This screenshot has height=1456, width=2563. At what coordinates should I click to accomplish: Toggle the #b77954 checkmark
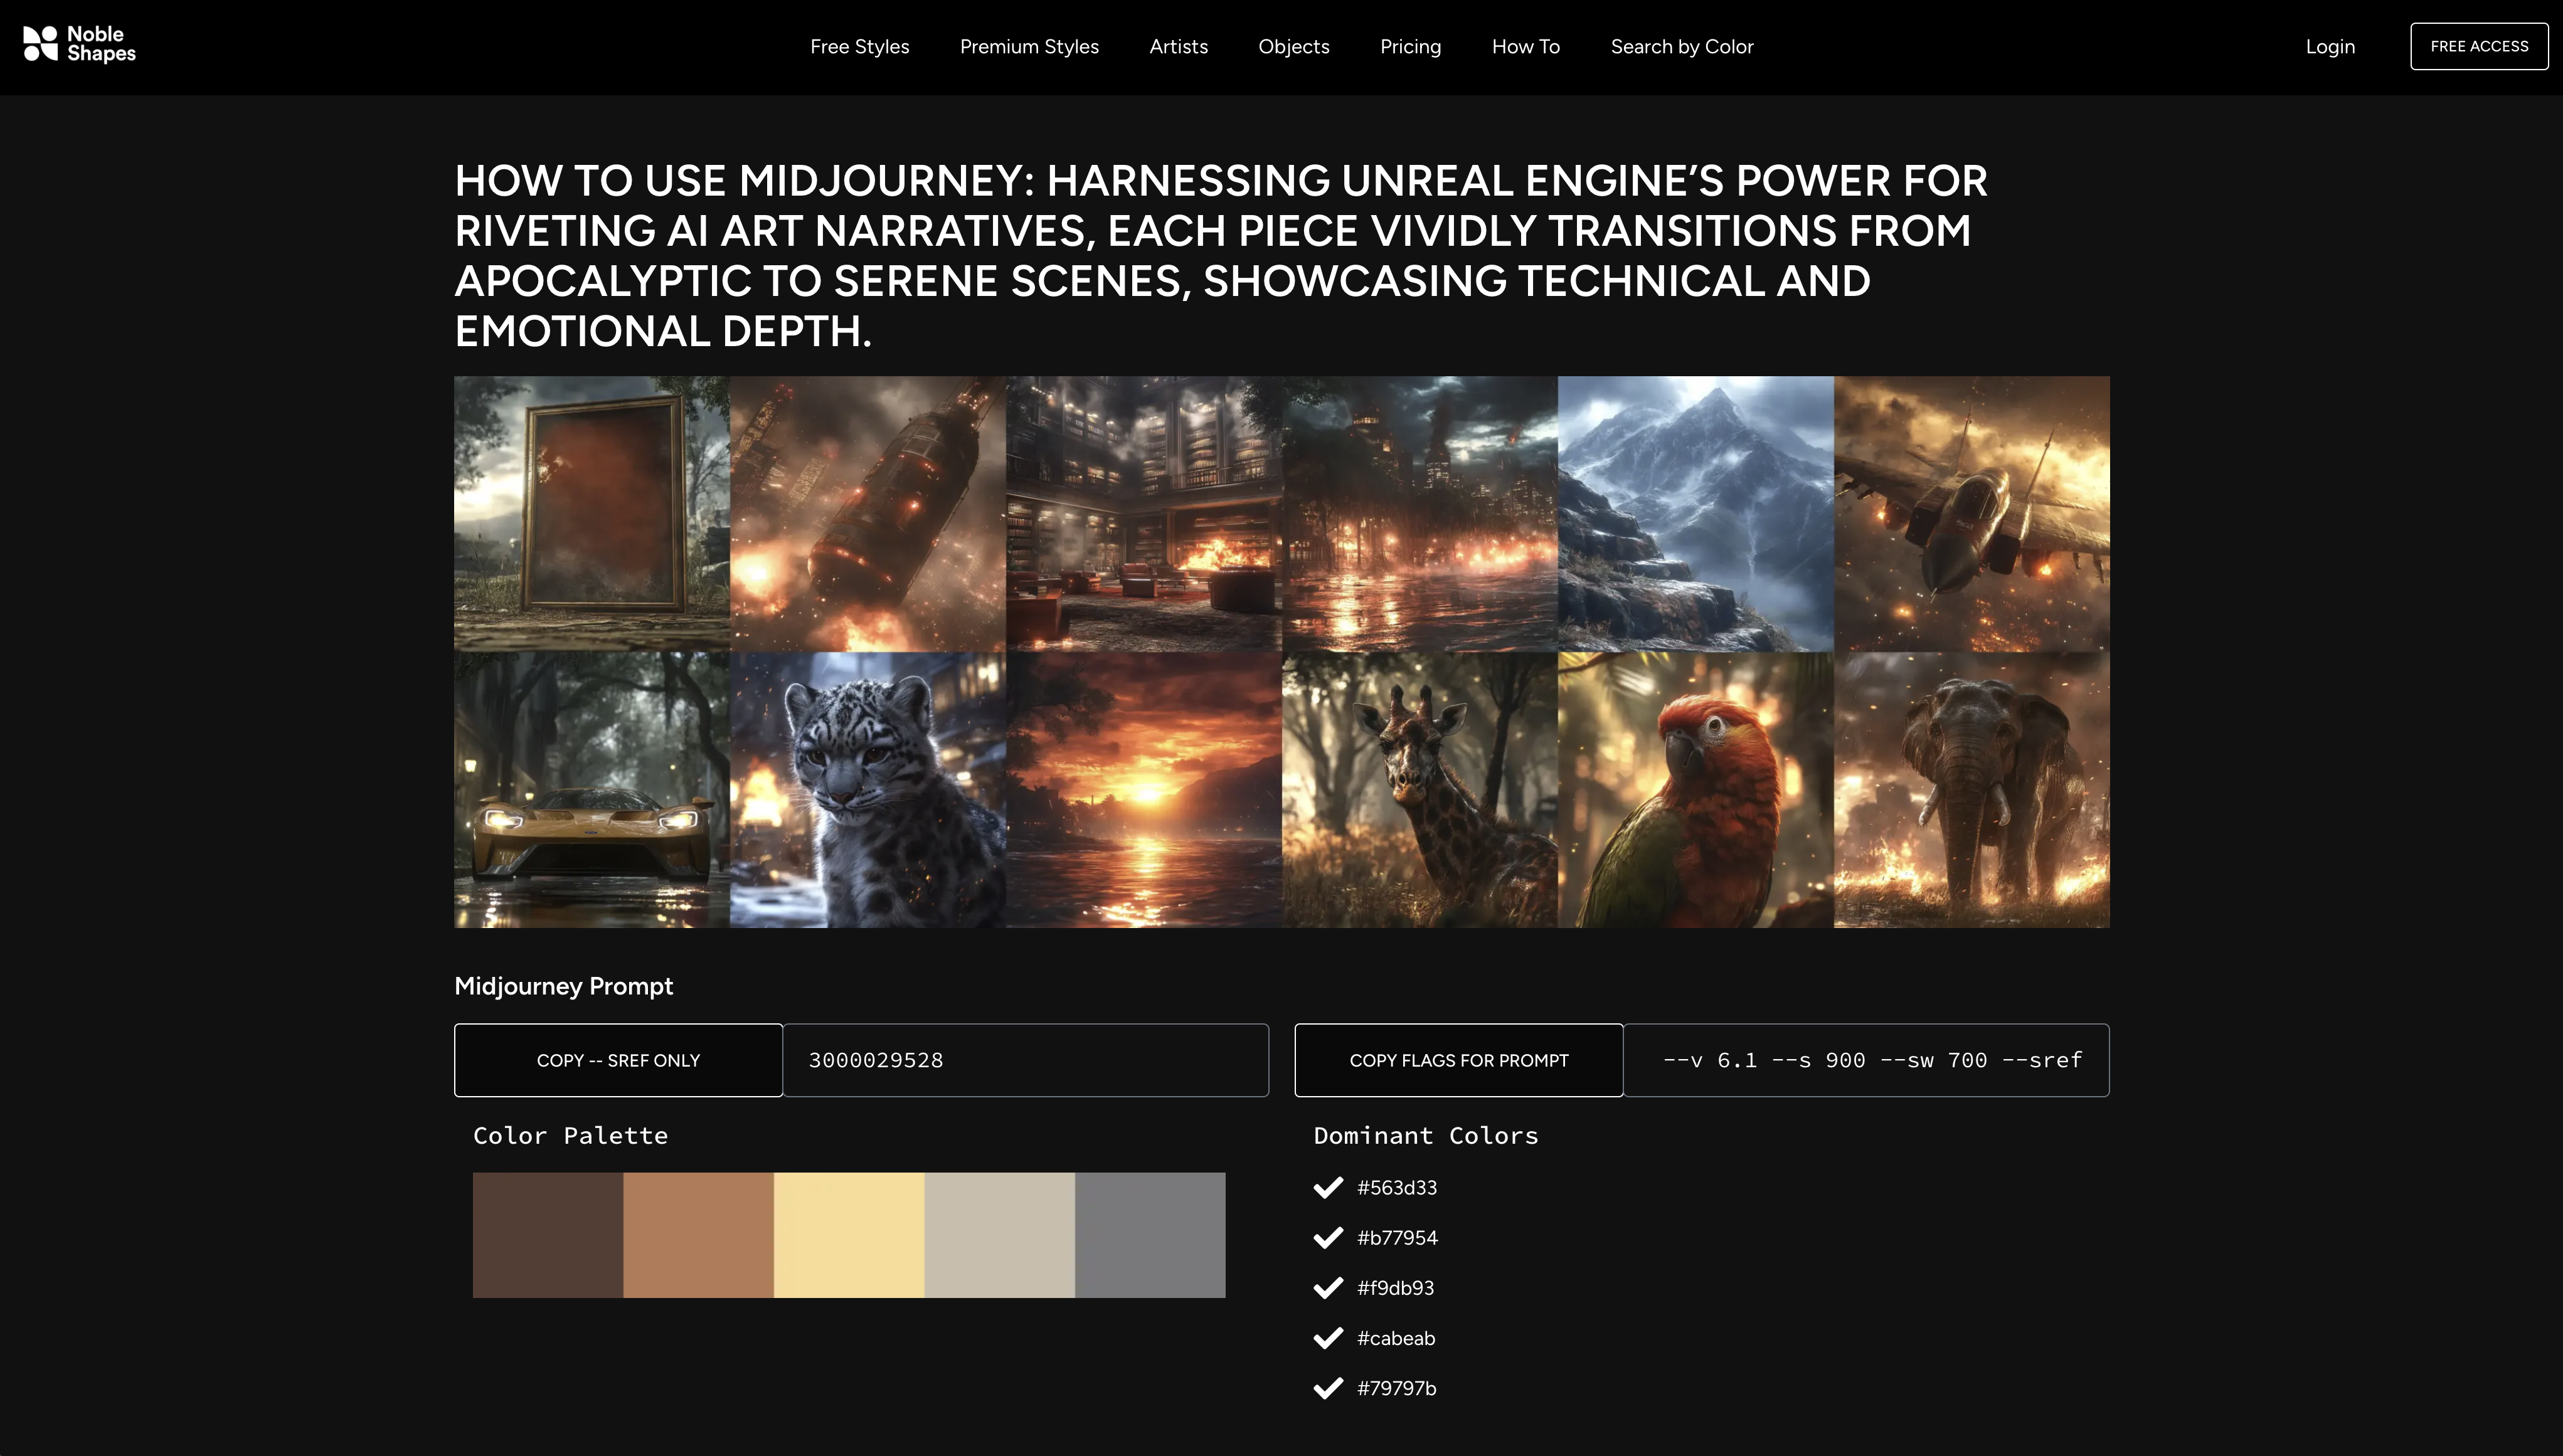[x=1327, y=1238]
